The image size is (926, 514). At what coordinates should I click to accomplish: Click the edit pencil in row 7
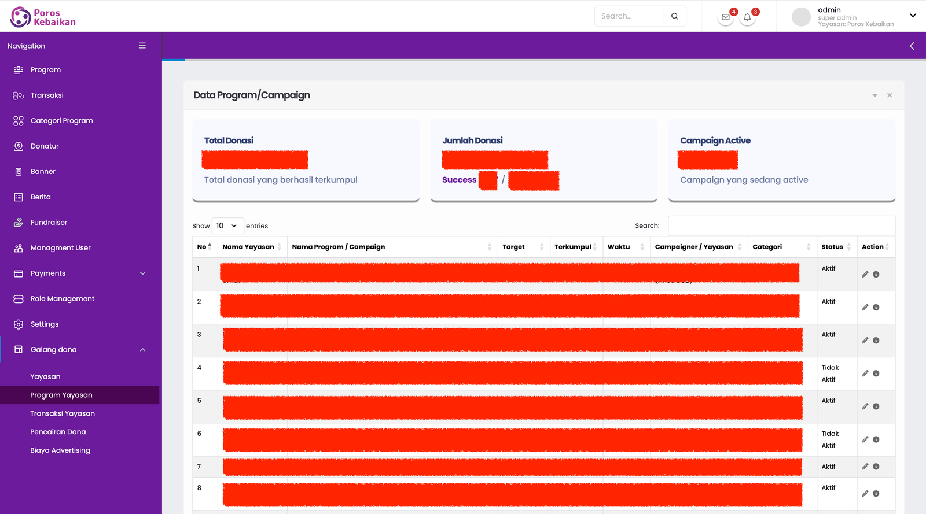865,467
